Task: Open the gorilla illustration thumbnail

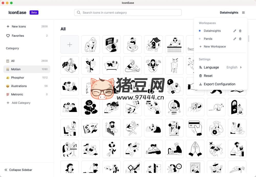Action: click(x=91, y=44)
